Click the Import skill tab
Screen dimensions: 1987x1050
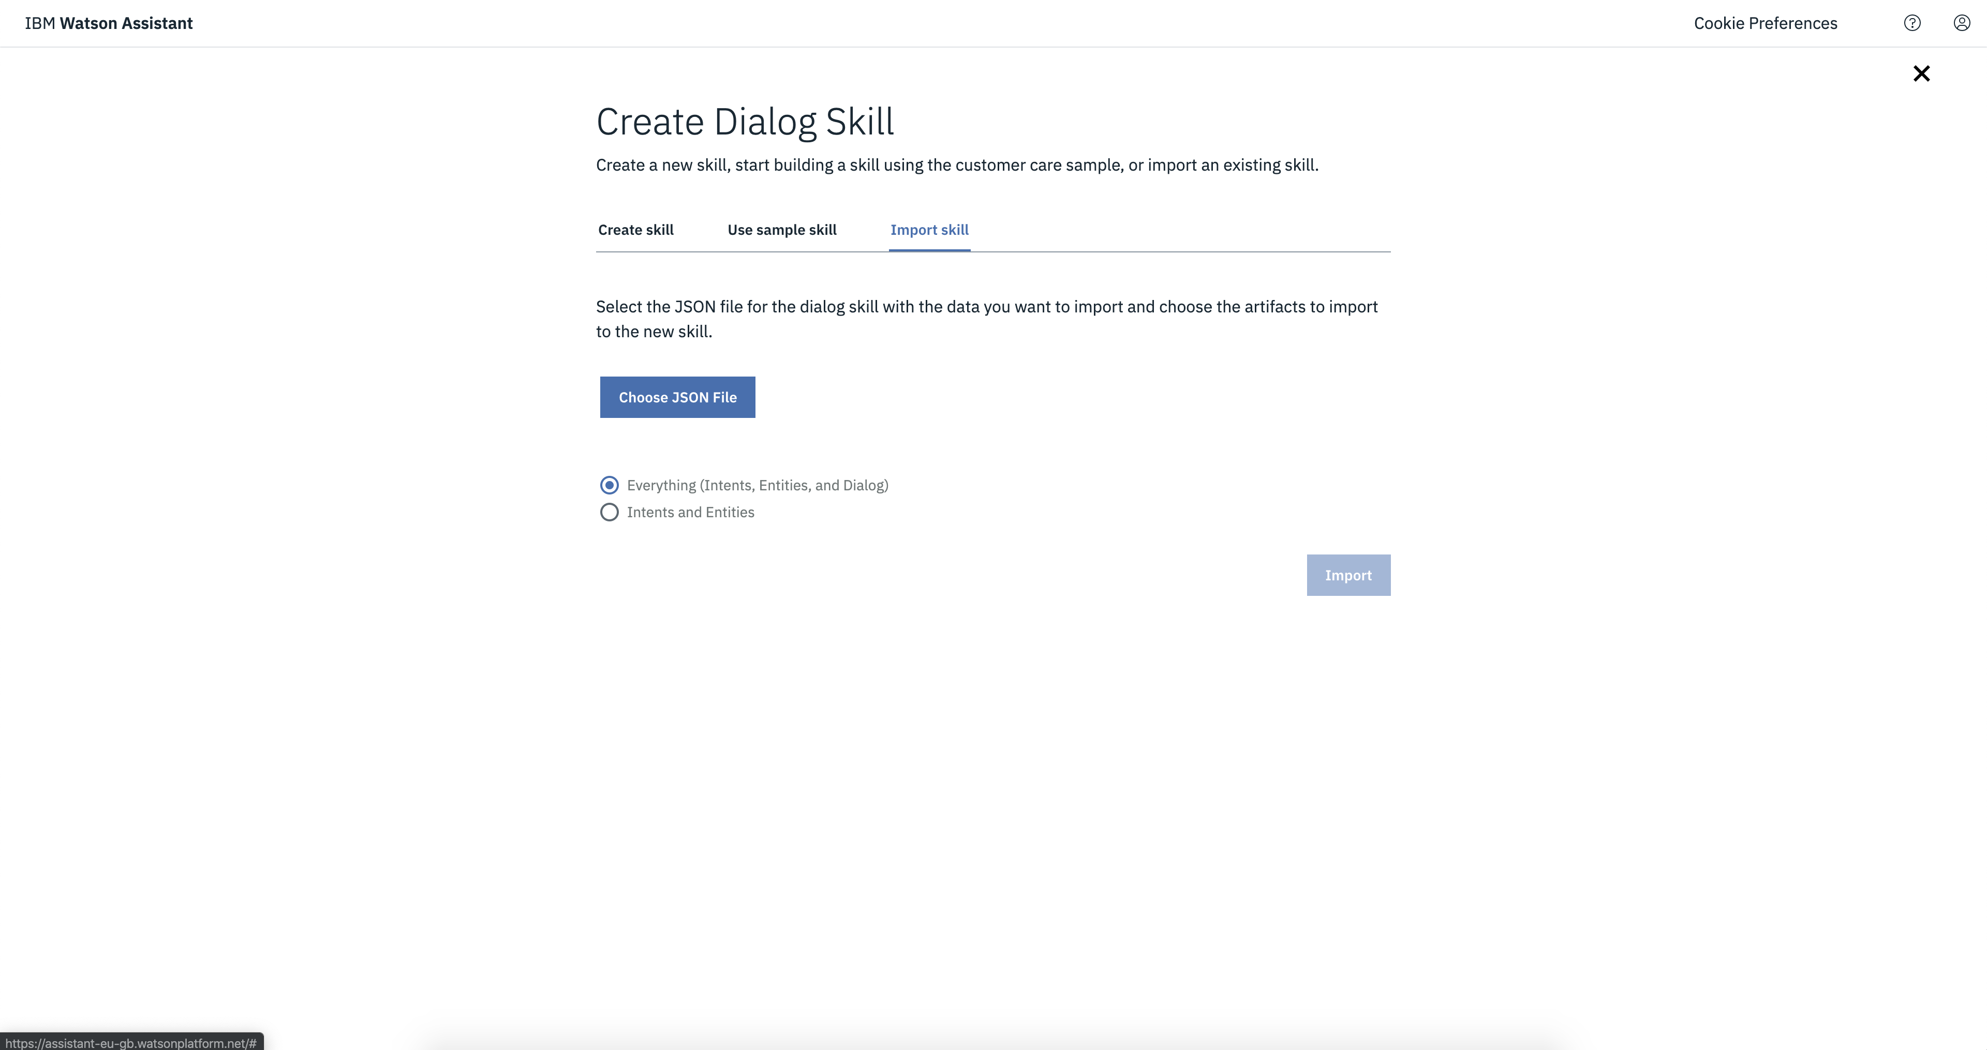tap(929, 230)
